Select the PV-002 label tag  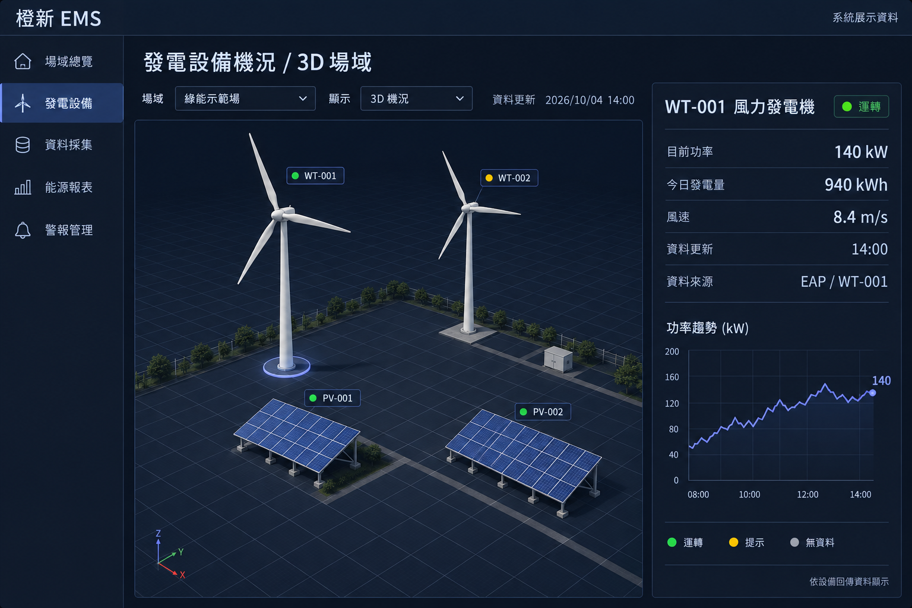click(x=543, y=411)
